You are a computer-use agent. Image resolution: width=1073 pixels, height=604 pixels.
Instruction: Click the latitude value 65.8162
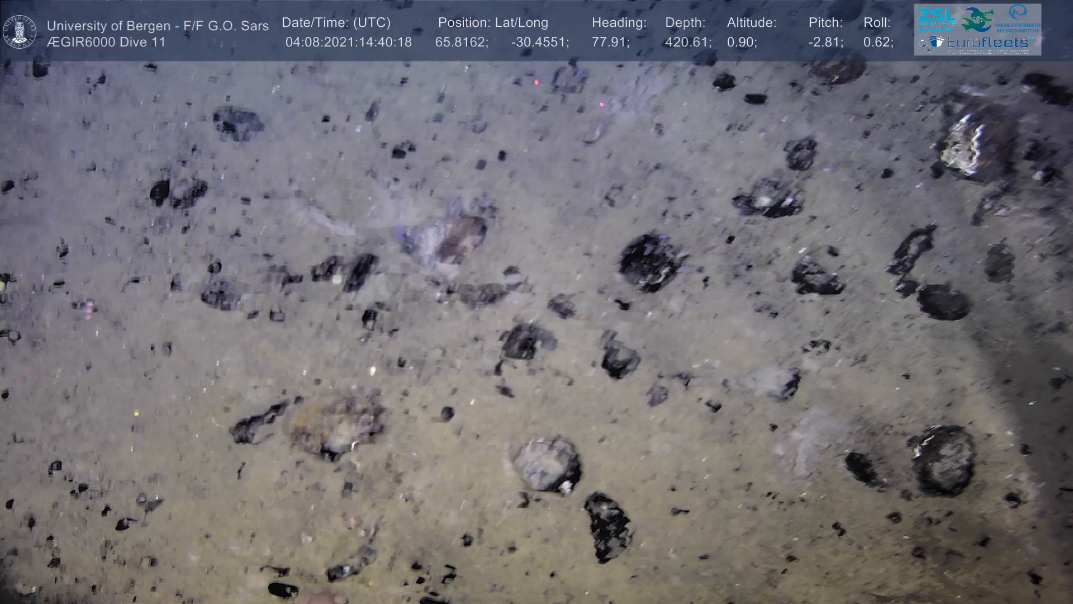tap(461, 43)
